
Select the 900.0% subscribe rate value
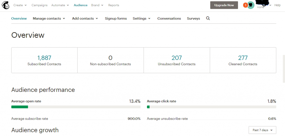pyautogui.click(x=134, y=119)
